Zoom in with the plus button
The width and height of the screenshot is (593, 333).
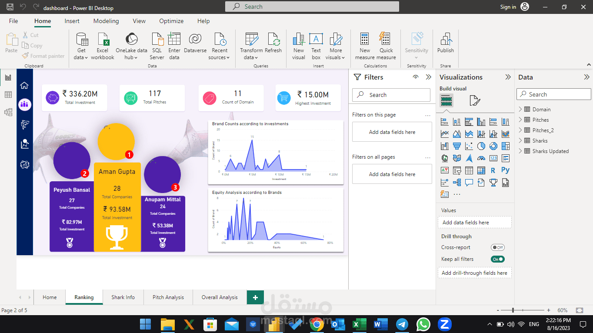coord(549,310)
